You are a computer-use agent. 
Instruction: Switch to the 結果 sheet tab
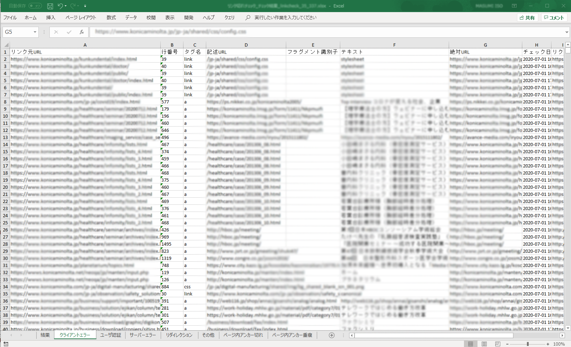click(x=45, y=335)
